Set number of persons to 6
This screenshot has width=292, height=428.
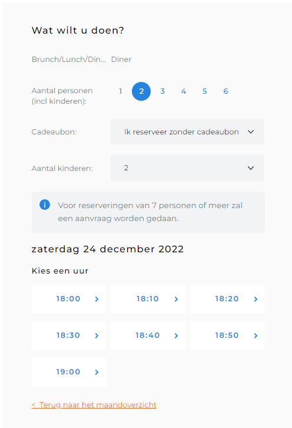225,91
